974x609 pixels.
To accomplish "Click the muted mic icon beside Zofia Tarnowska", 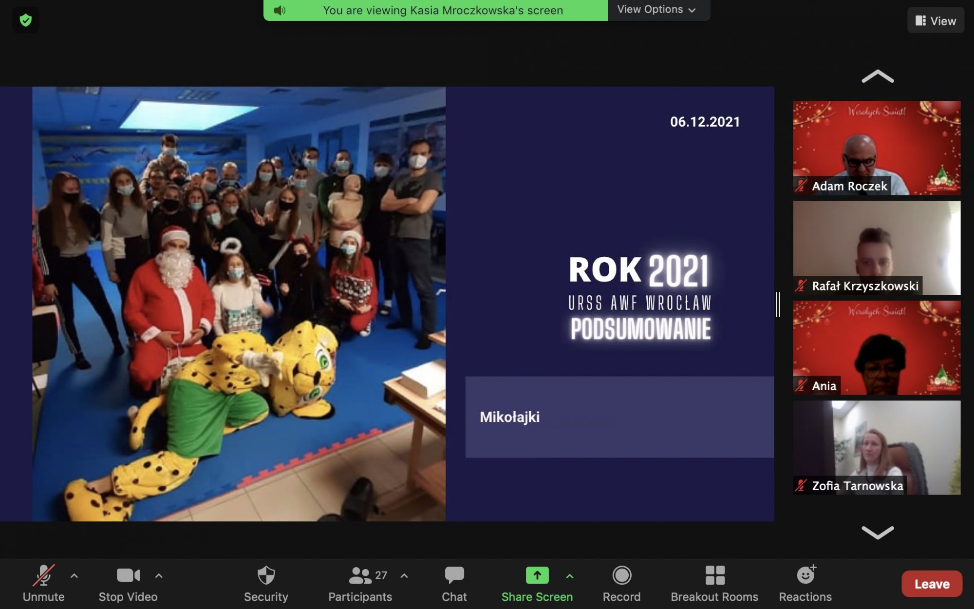I will coord(801,485).
